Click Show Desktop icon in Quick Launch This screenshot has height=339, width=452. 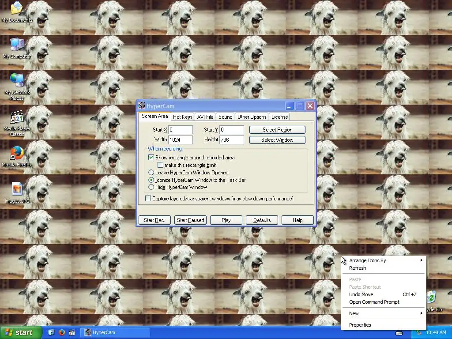click(x=51, y=332)
